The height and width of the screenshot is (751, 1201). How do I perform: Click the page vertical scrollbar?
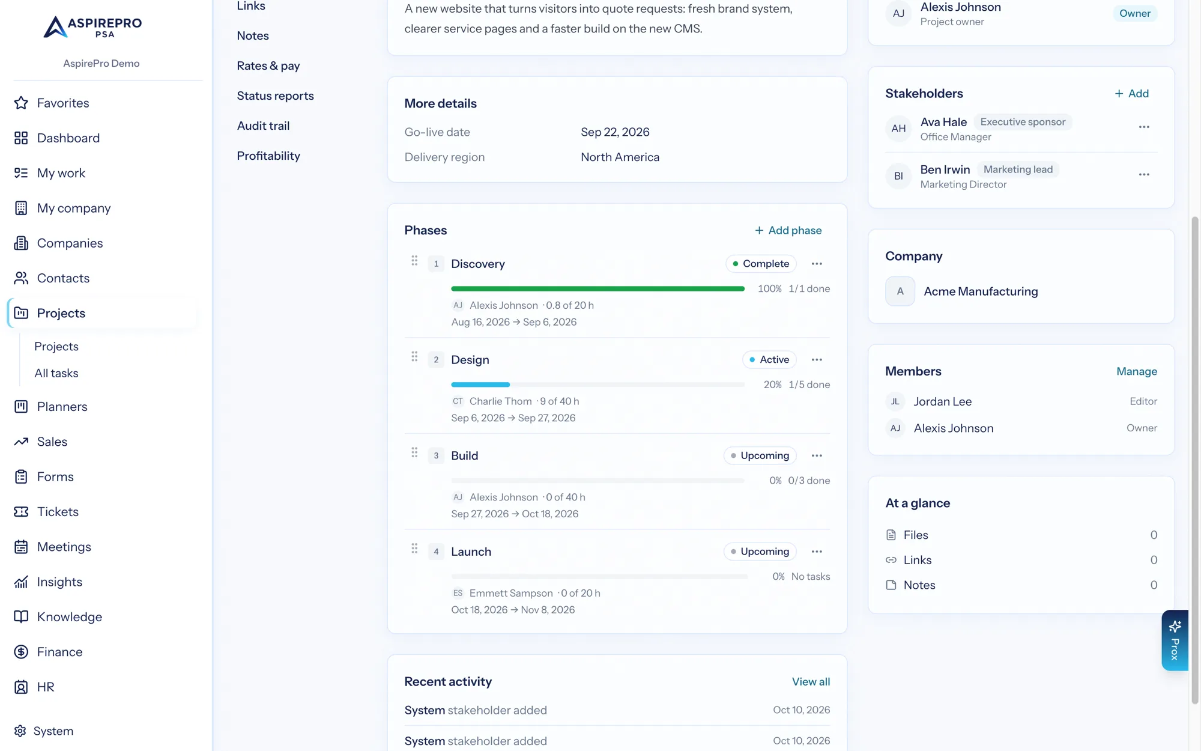(x=1194, y=460)
